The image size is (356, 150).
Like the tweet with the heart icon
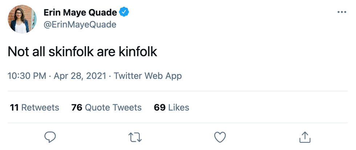pos(220,137)
